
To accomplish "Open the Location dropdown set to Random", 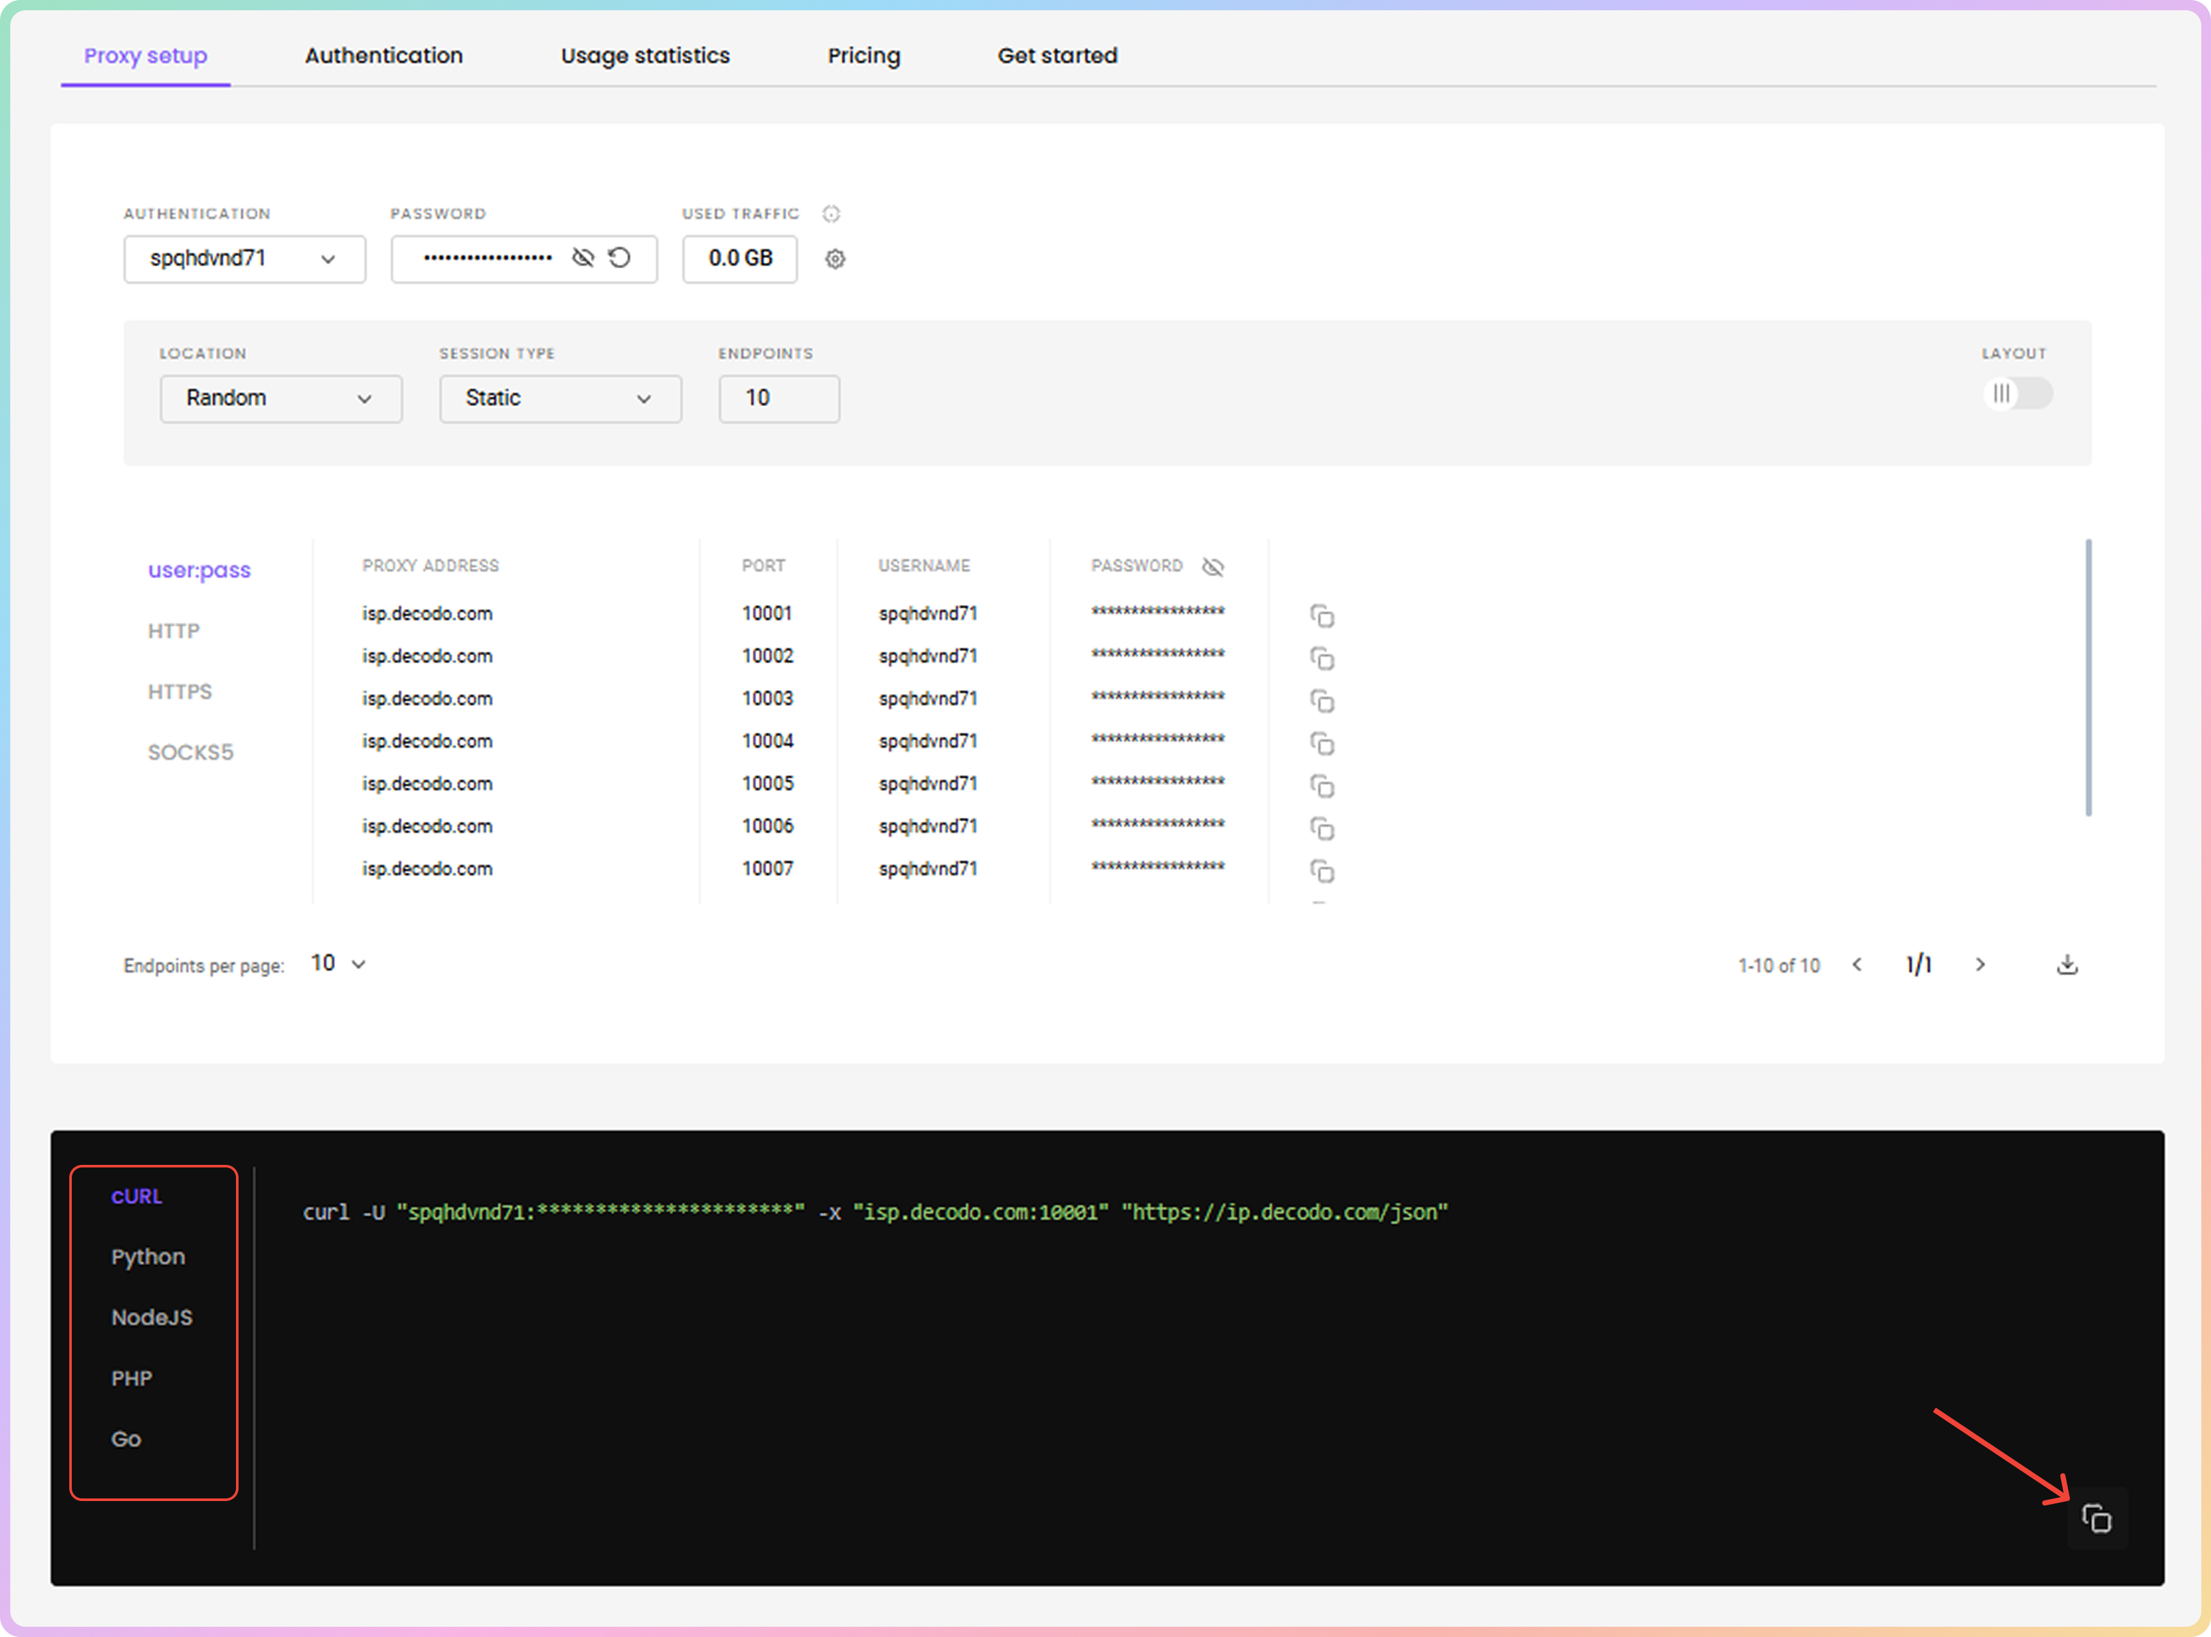I will pos(280,398).
